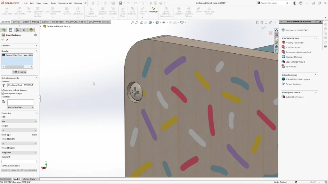Viewport: 328px width, 184px height.
Task: Open the Tools menu
Action: [53, 3]
